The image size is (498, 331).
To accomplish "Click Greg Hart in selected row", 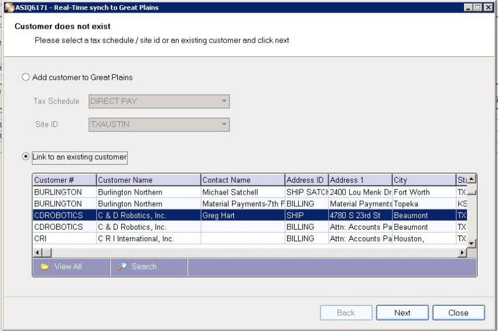I will (219, 216).
